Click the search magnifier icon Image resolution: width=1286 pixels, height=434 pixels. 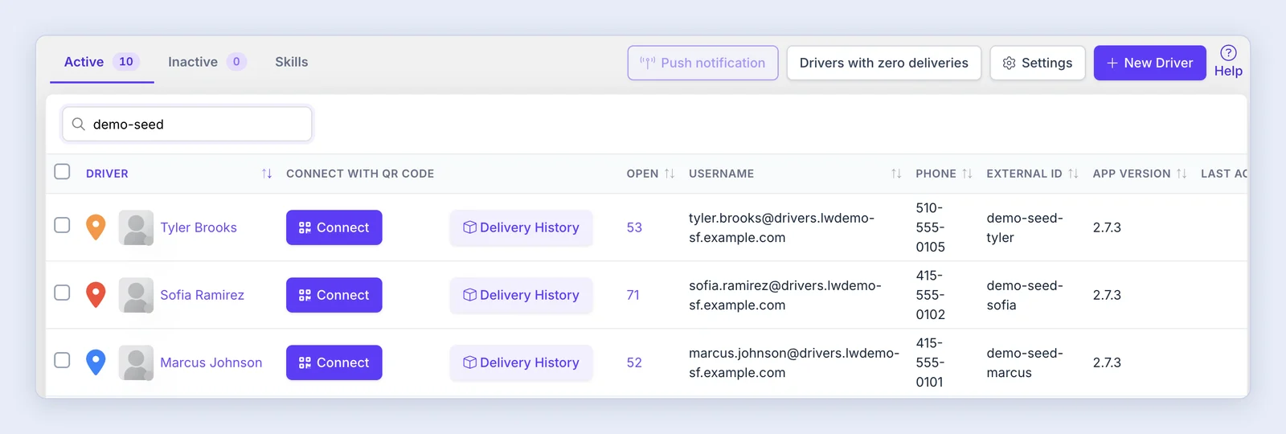pyautogui.click(x=79, y=124)
